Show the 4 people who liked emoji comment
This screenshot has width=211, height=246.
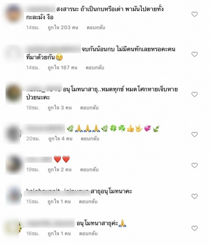[x=60, y=139]
